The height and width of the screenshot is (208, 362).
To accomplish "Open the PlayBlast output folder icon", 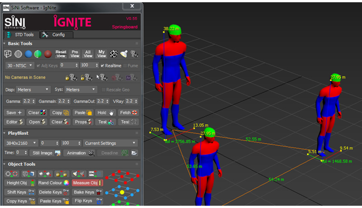I will 134,153.
